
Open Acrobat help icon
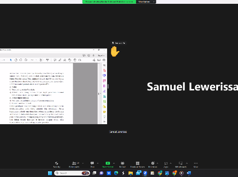[89, 55]
